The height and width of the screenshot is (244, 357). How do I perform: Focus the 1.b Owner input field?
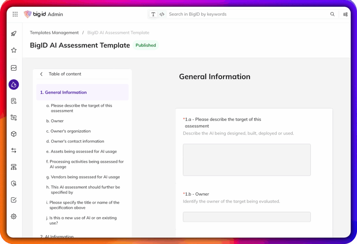point(246,217)
